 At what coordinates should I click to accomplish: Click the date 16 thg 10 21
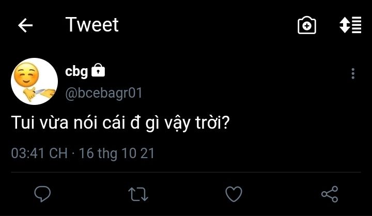pyautogui.click(x=117, y=153)
